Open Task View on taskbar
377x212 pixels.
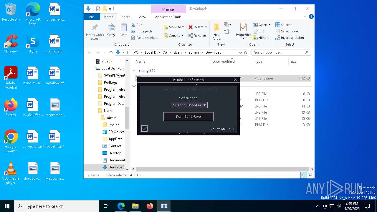(106, 206)
